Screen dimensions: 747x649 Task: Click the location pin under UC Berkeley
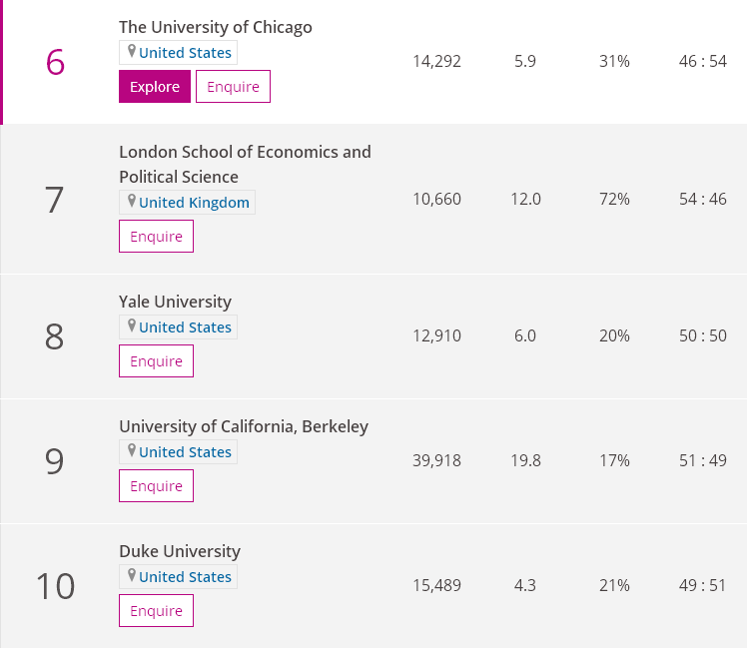click(x=131, y=451)
